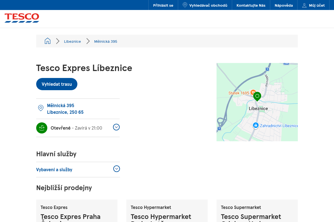Click the location pin icon beside address
The image size is (334, 222).
pyautogui.click(x=41, y=108)
